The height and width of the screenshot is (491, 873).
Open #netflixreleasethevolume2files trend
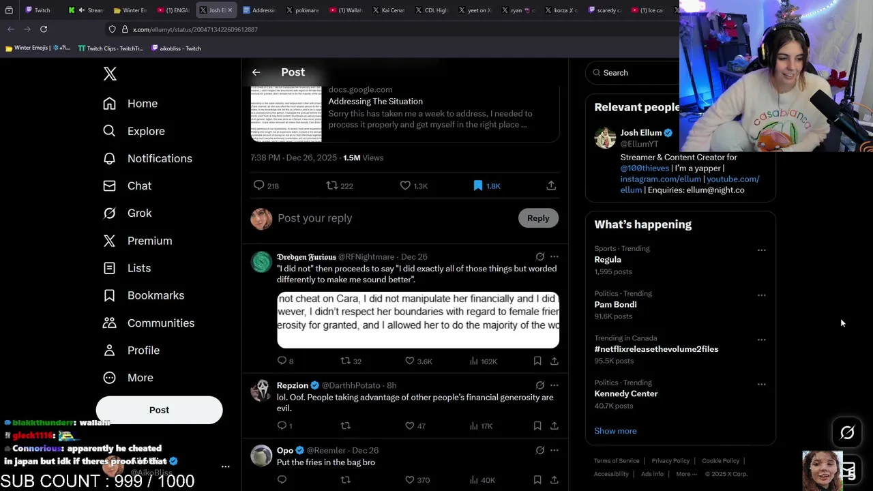tap(656, 349)
